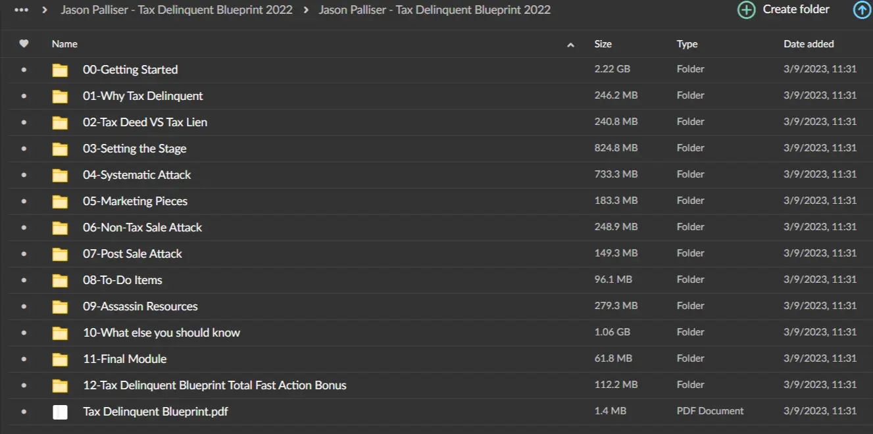Screen dimensions: 873x434
Task: Click the 12-Tax Delinquent Blueprint bonus folder icon
Action: click(x=60, y=385)
